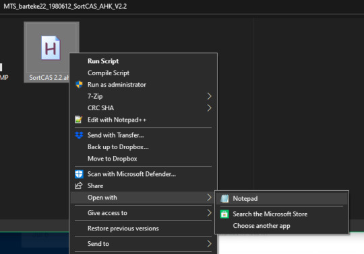Choose Edit with Notepad++
The width and height of the screenshot is (364, 254).
click(143, 120)
